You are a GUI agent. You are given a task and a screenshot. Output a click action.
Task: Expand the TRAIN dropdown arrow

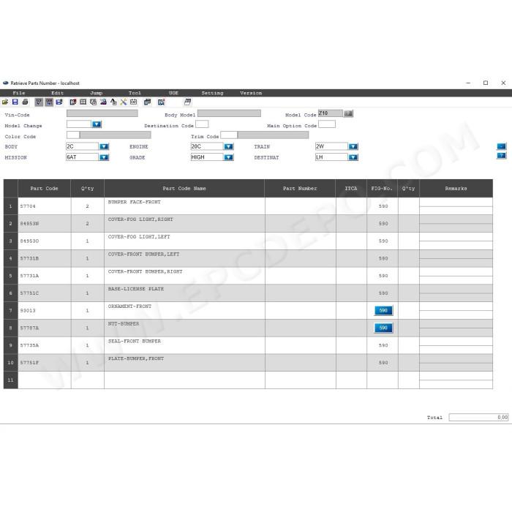pos(353,146)
